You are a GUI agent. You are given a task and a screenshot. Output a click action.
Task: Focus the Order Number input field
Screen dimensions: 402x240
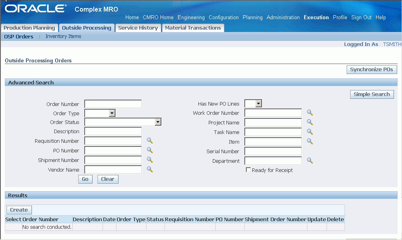(113, 104)
